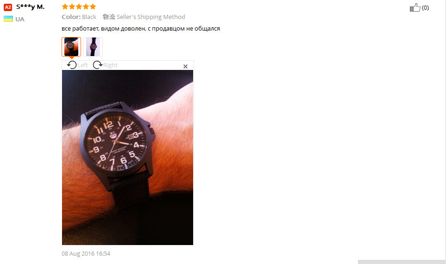Screen dimensions: 446x264
Task: Click the enlarged watch photo
Action: click(x=127, y=157)
